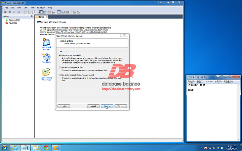Open the Windows menu
The height and width of the screenshot is (151, 242).
41,7
